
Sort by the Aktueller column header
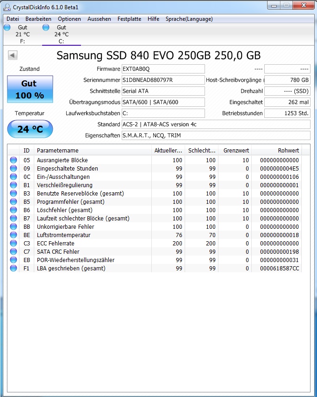pos(168,150)
